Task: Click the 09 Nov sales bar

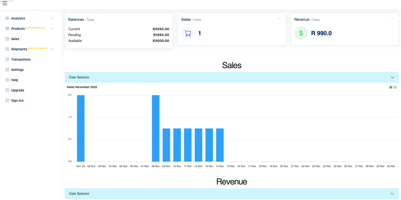Action: click(166, 145)
